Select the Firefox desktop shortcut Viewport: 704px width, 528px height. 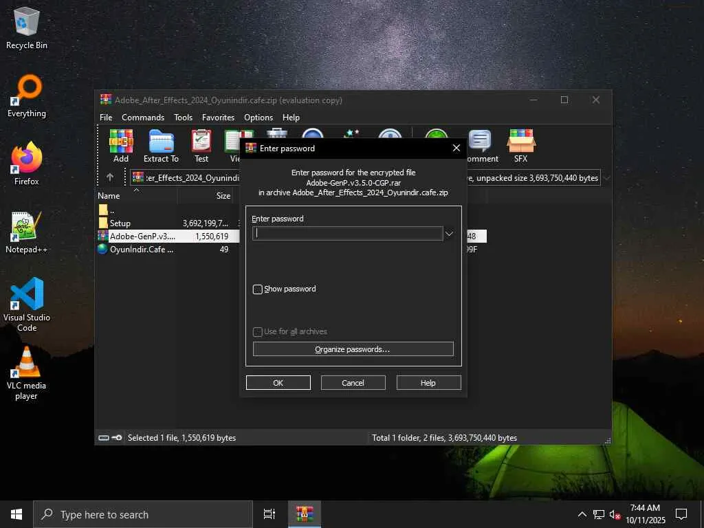(x=27, y=164)
